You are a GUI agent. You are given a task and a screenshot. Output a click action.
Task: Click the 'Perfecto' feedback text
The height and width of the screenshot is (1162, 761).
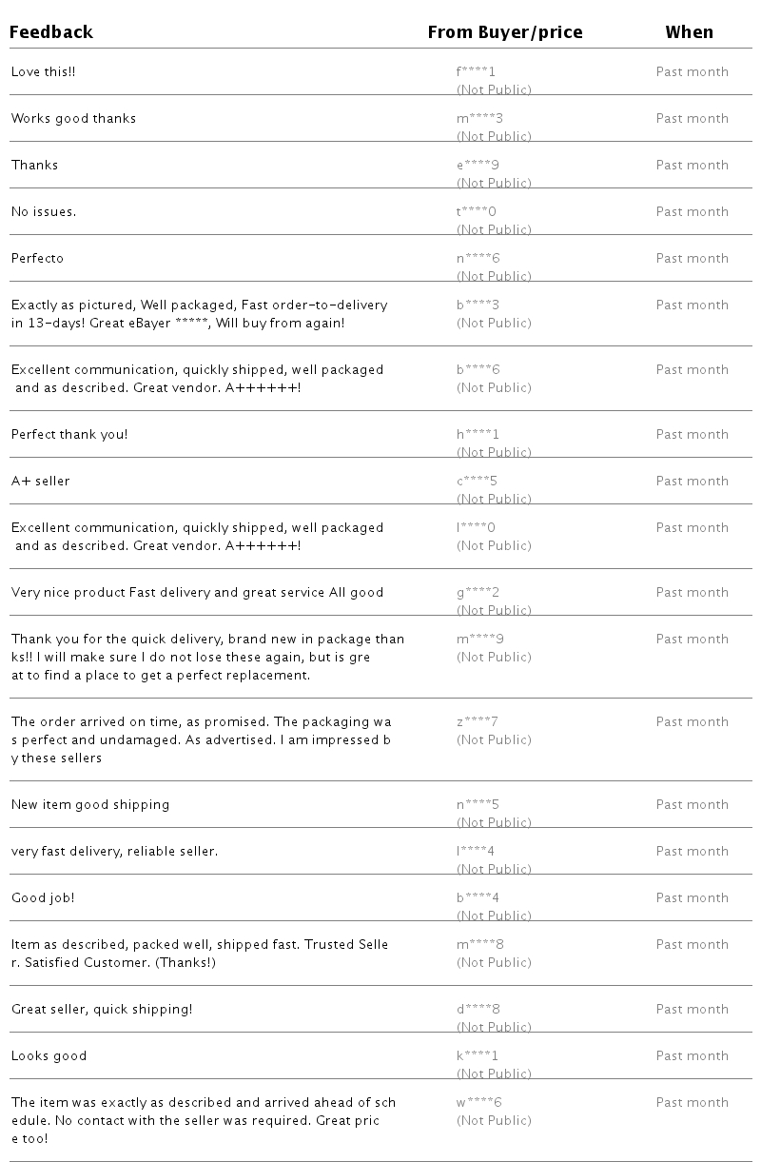(x=37, y=258)
